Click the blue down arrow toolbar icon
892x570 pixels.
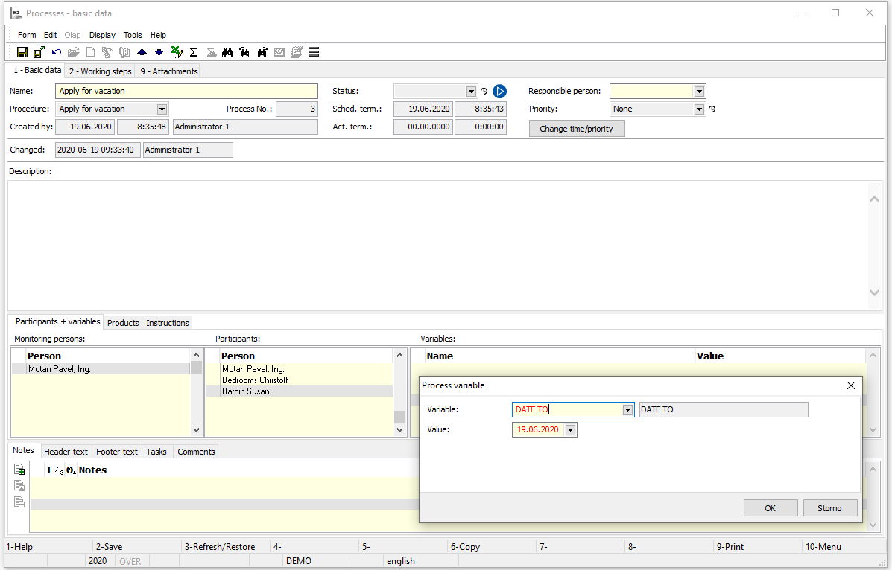click(159, 52)
